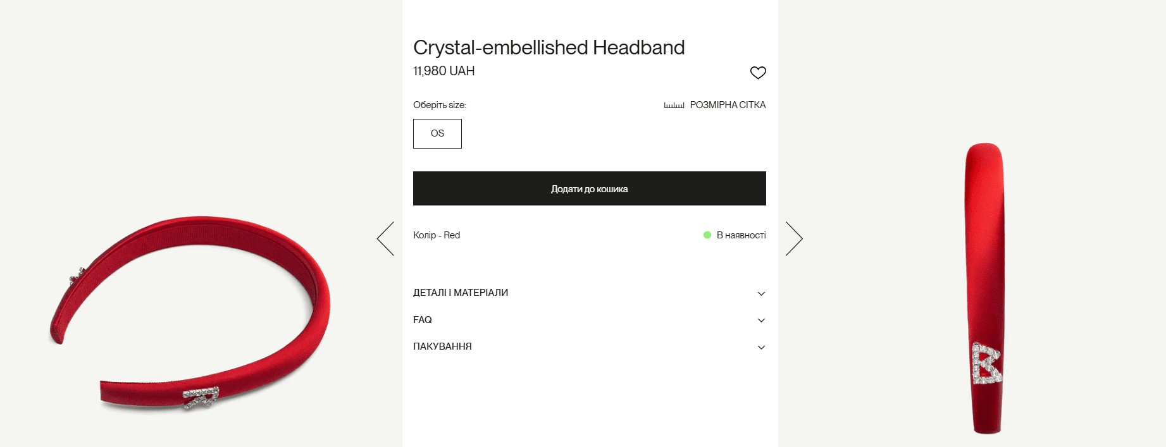Expand the FAQ section chevron

(761, 321)
